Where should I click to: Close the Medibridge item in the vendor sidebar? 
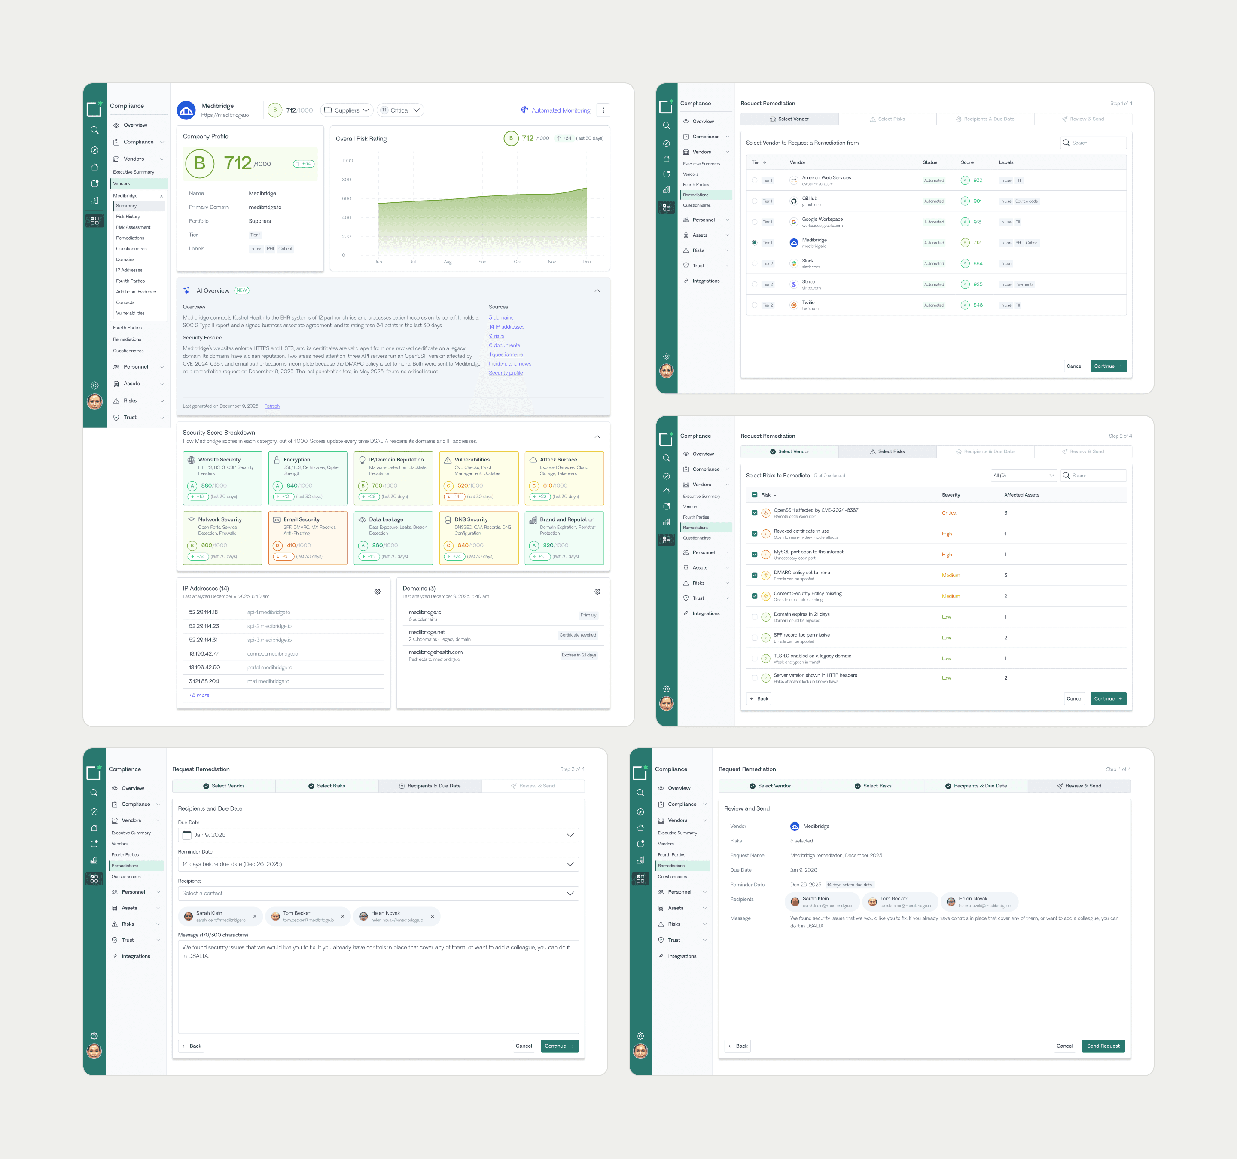coord(161,196)
